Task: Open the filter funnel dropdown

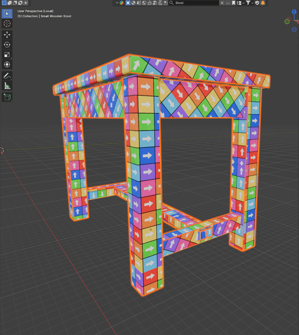Action: pos(250,3)
